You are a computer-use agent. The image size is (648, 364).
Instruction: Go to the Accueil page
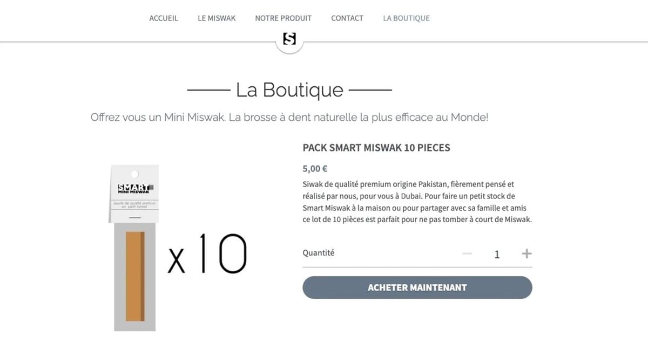164,18
